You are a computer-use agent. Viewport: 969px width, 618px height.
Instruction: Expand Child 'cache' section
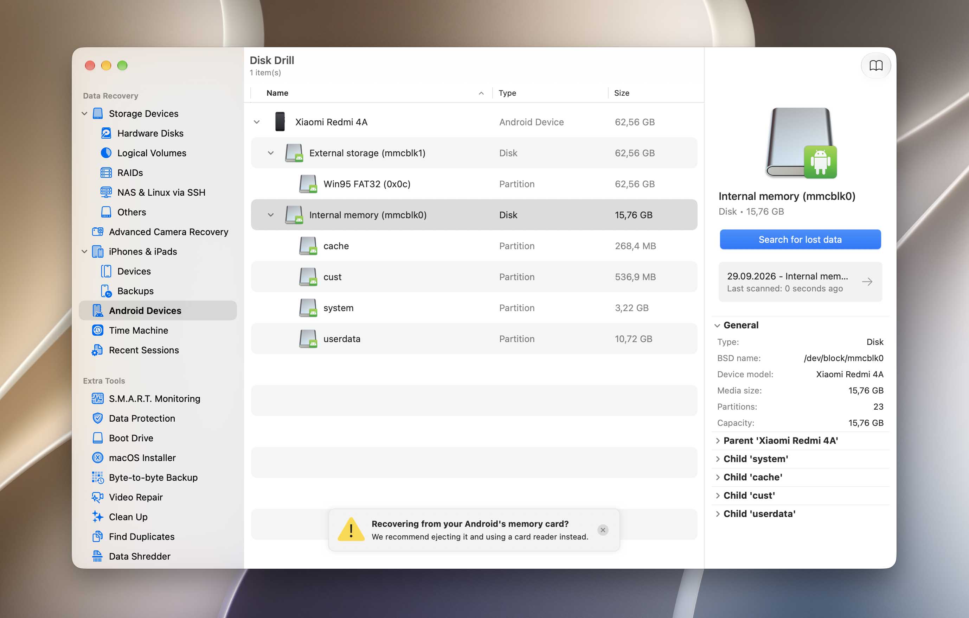point(718,477)
